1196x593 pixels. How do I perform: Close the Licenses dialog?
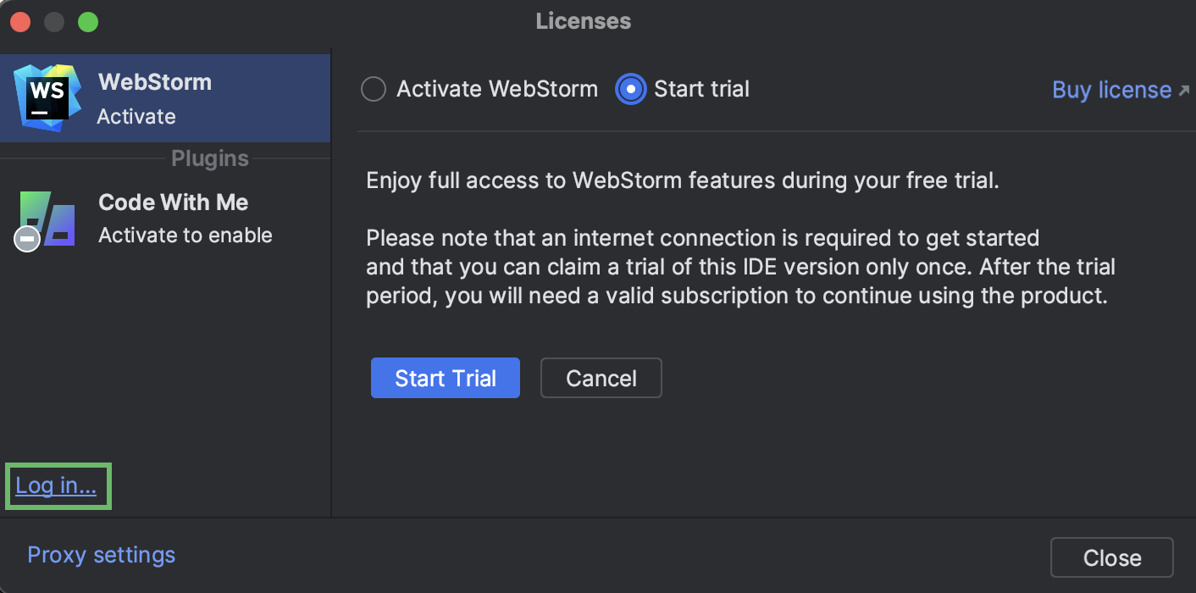(x=1111, y=557)
